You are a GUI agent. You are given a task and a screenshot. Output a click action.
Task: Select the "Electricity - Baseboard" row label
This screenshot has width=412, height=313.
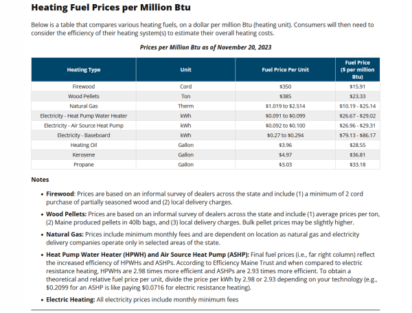[84, 135]
